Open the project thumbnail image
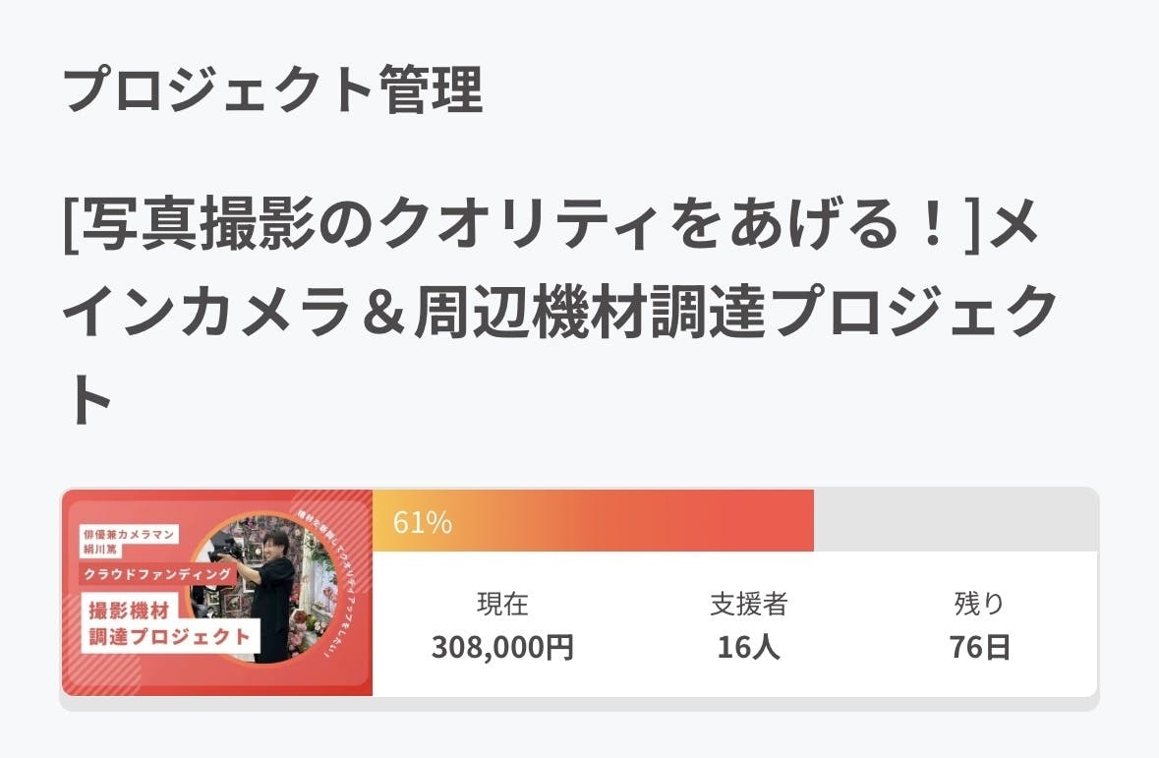Screen dimensions: 1159x758 [217, 592]
